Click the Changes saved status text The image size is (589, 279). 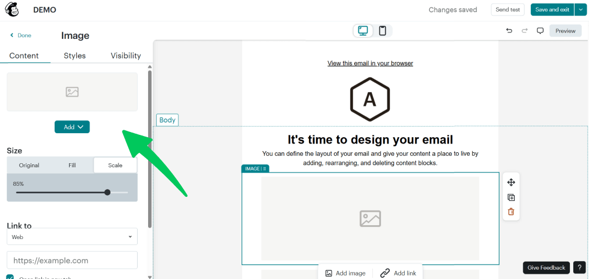tap(452, 10)
